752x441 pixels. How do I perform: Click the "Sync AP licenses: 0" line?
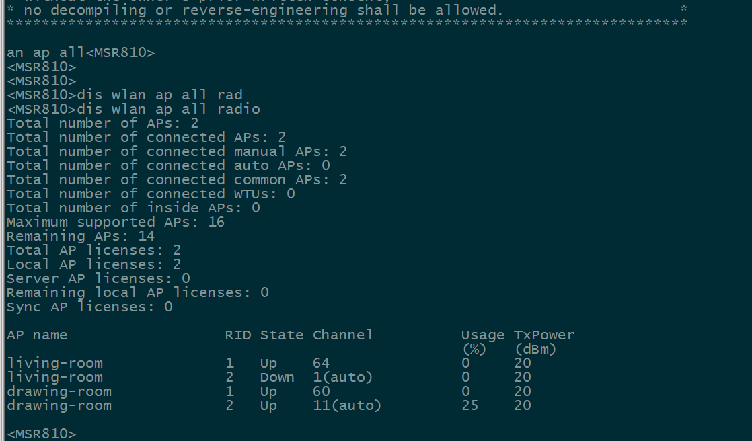[89, 307]
